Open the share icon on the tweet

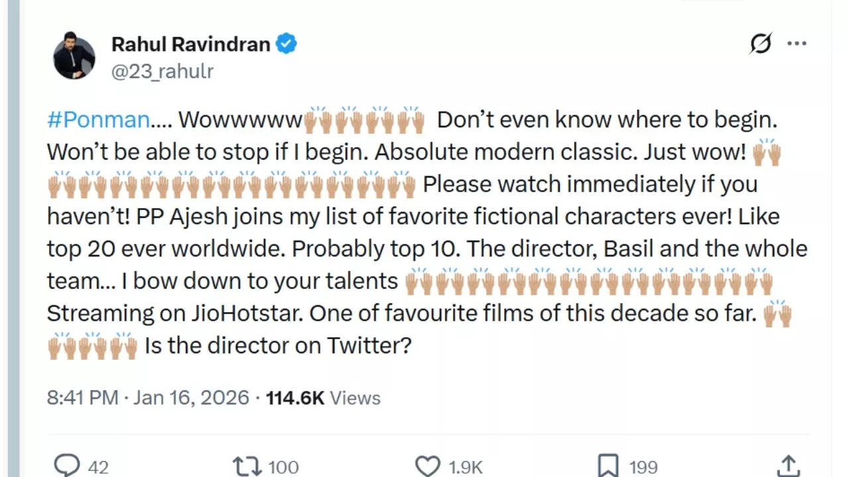tap(790, 466)
